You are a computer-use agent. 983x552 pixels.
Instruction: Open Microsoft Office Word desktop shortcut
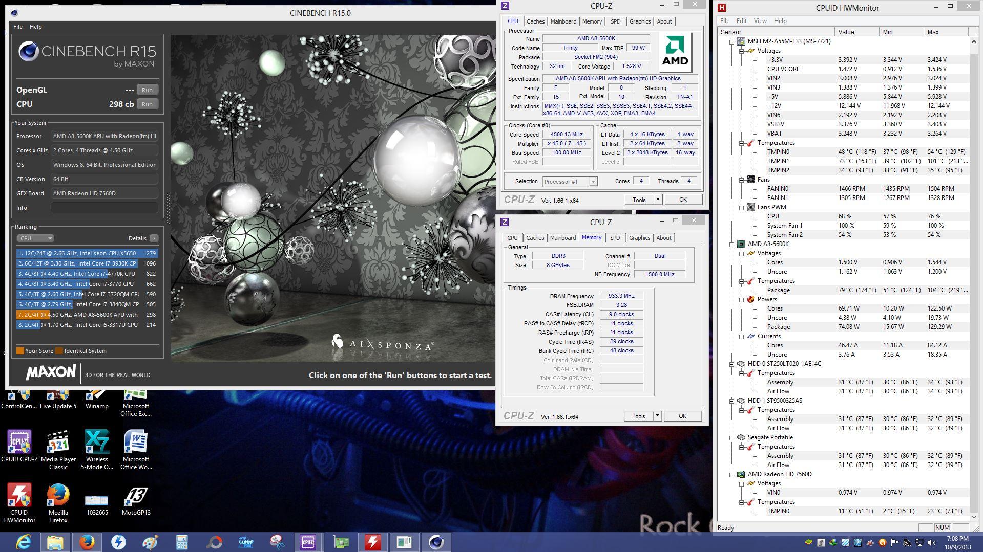tap(136, 450)
